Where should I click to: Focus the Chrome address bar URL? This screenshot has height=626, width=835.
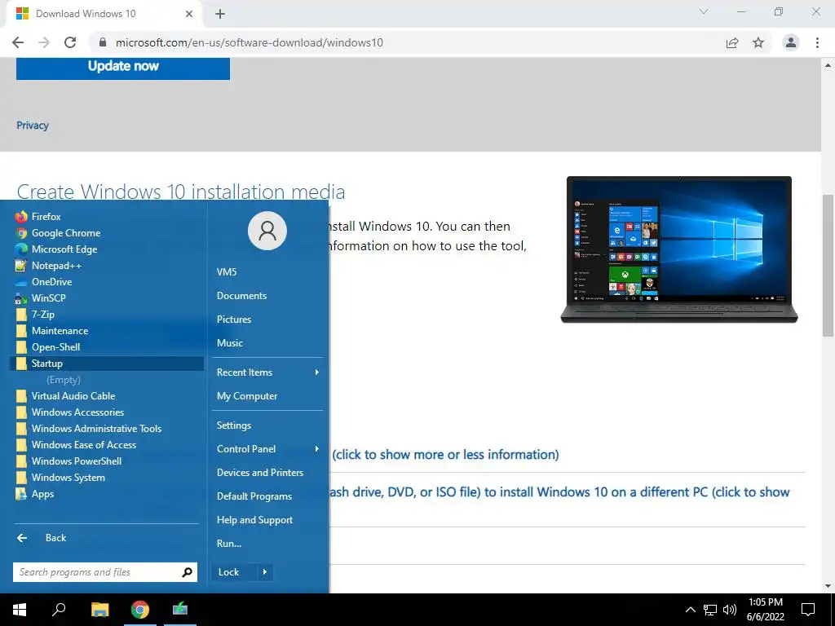[250, 42]
